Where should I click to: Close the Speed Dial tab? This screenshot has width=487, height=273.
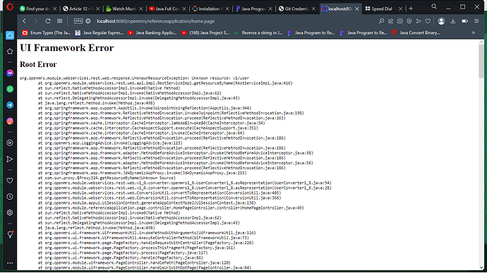[400, 8]
